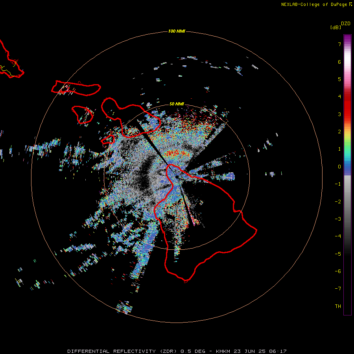Click the 7 value on ZDR color scale
This screenshot has height=354, width=354.
coord(339,44)
